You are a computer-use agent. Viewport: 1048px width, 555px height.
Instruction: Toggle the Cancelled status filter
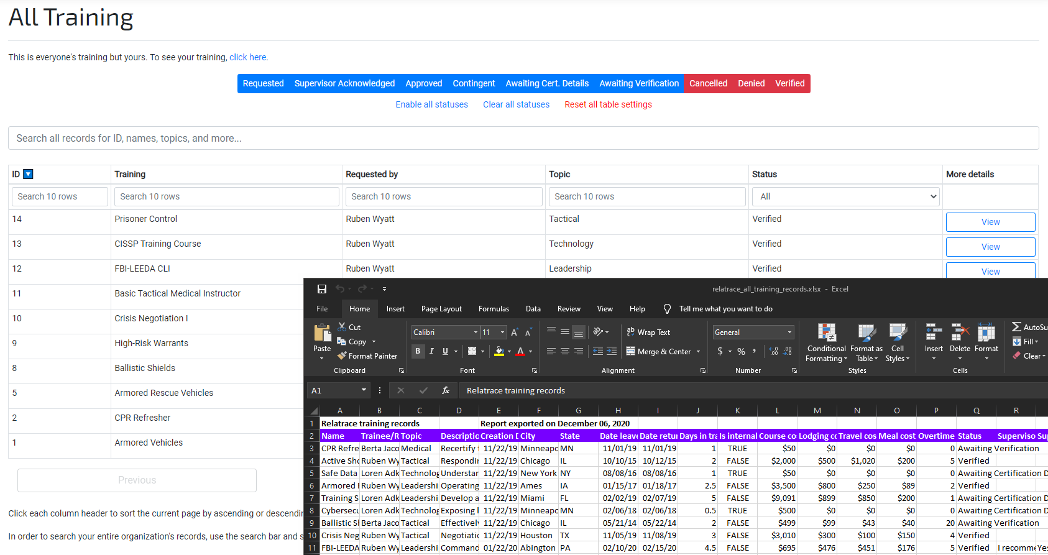[x=708, y=83]
